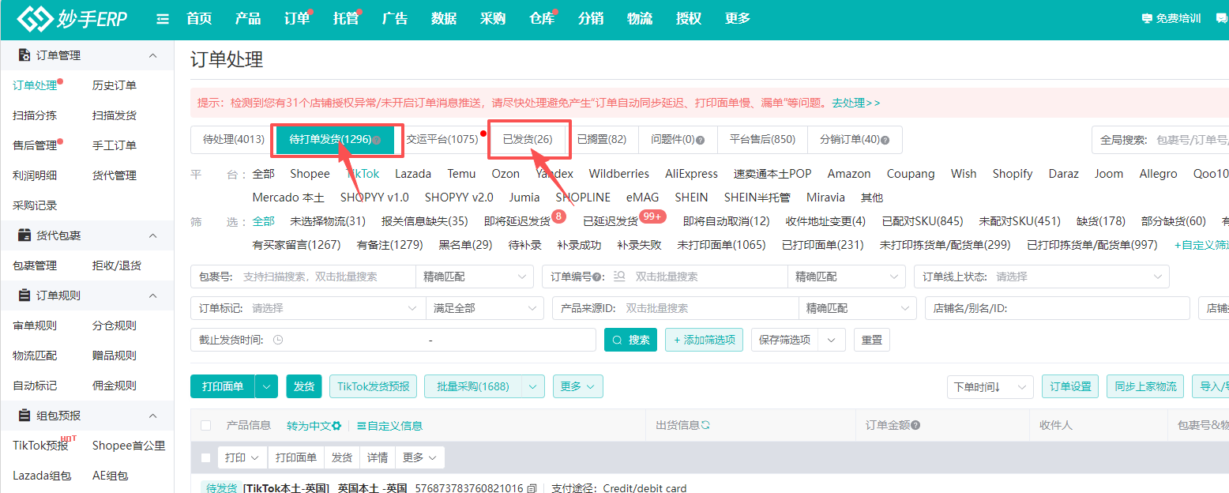Filter platform by Shopee

coord(310,174)
